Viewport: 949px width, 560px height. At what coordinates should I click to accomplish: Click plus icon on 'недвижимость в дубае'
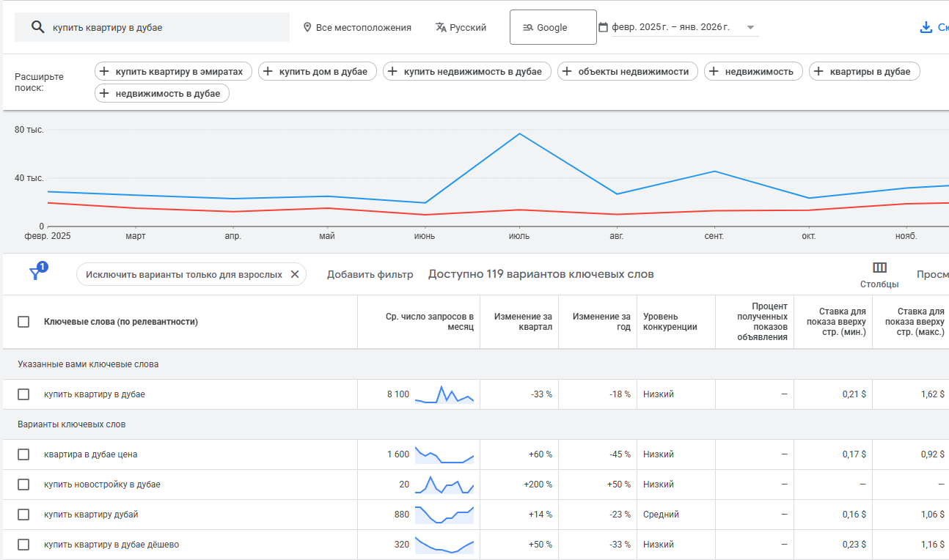coord(104,93)
